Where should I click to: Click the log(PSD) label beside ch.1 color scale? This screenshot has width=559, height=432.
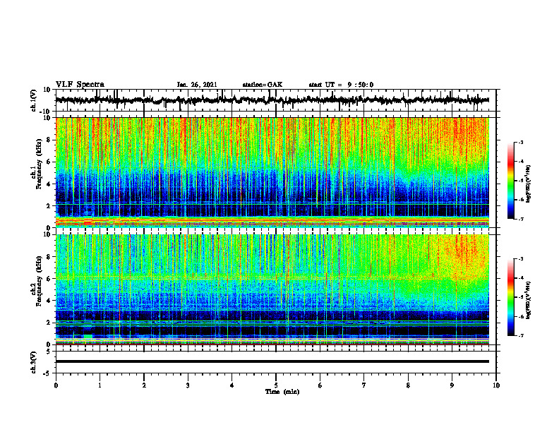529,184
